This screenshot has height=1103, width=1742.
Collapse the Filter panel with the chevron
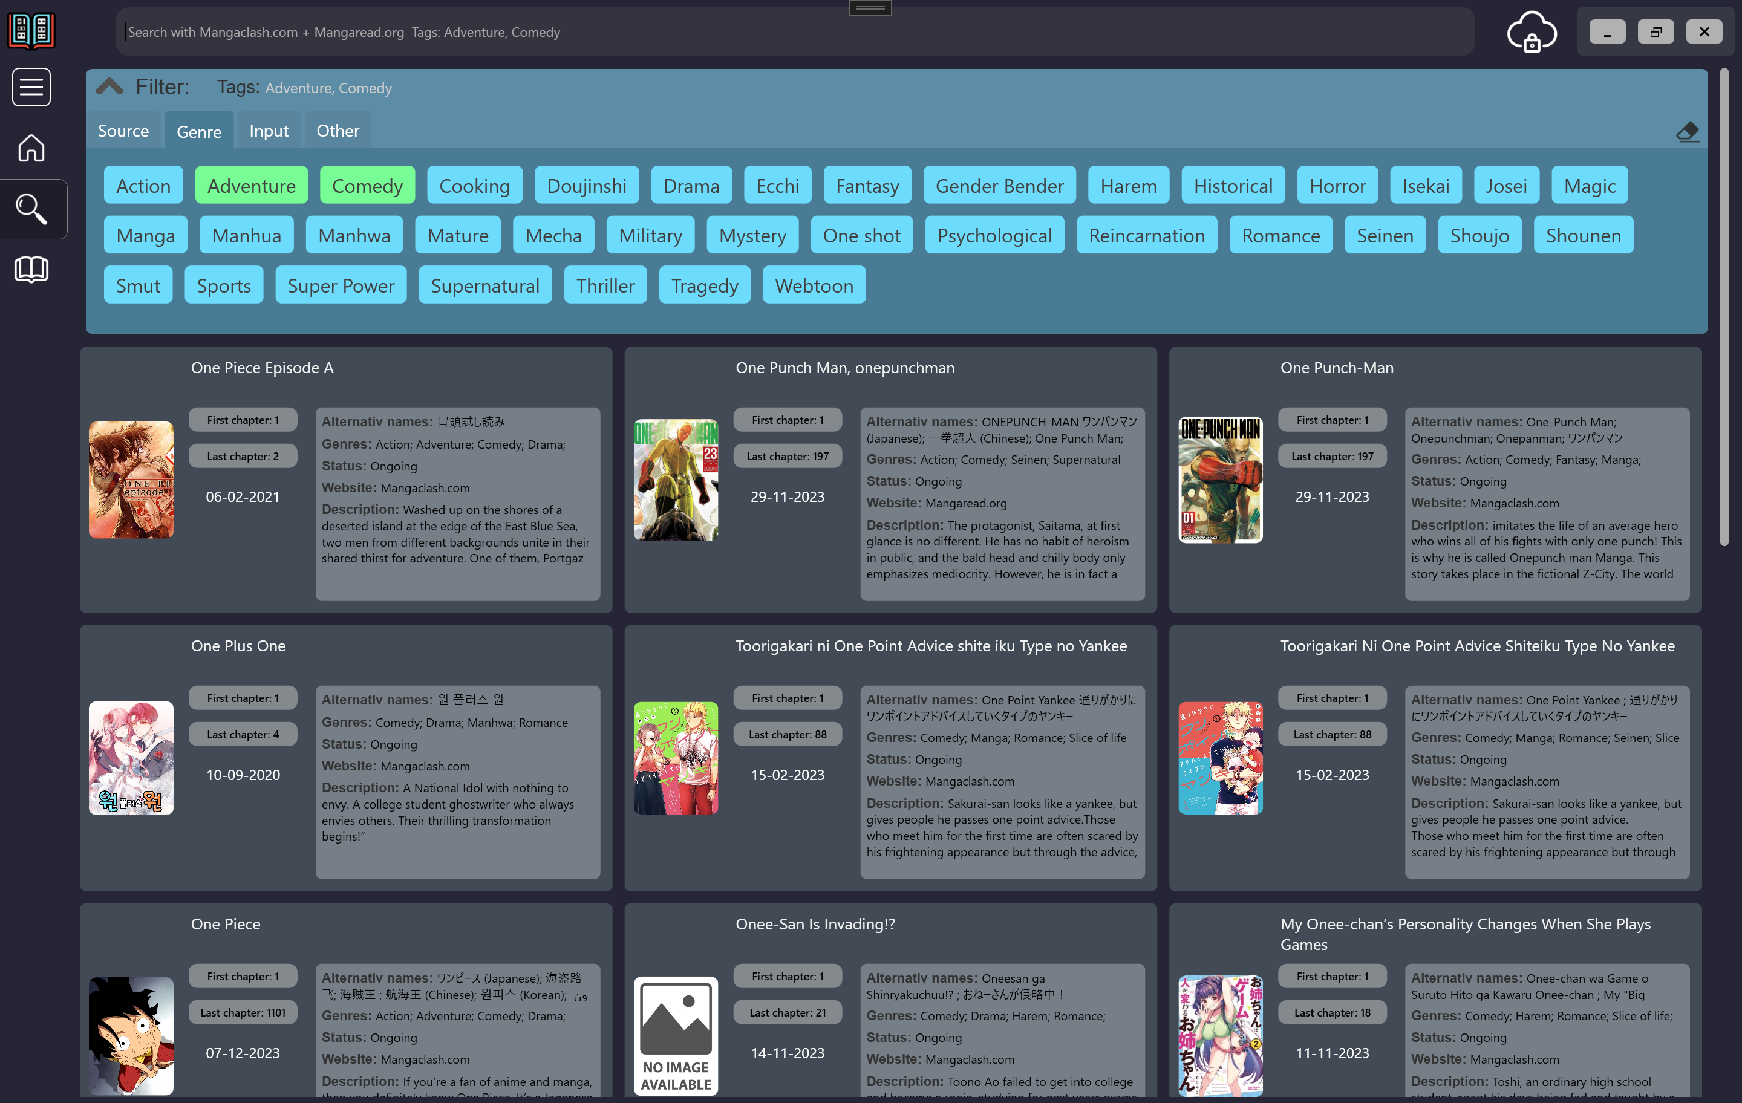(x=109, y=88)
